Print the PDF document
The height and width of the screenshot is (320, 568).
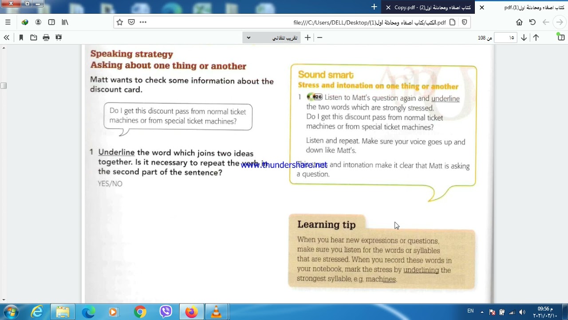[46, 38]
